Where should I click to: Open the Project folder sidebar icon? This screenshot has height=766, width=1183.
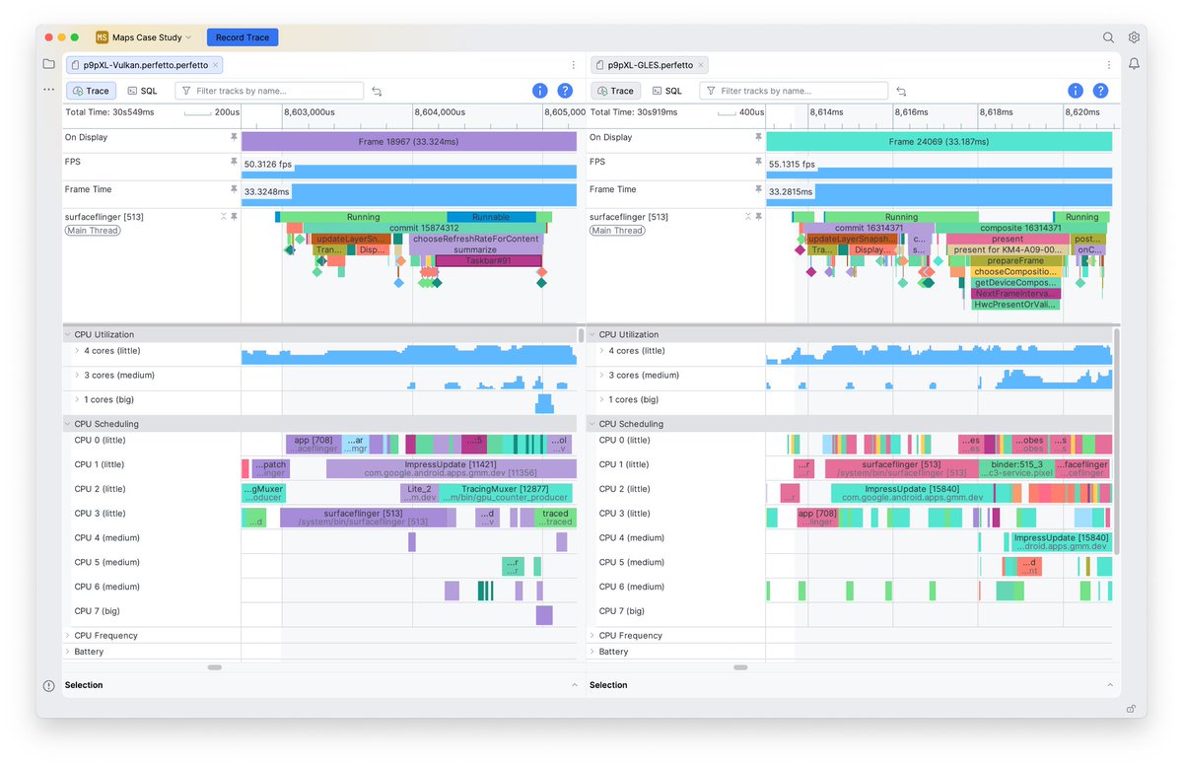tap(48, 64)
